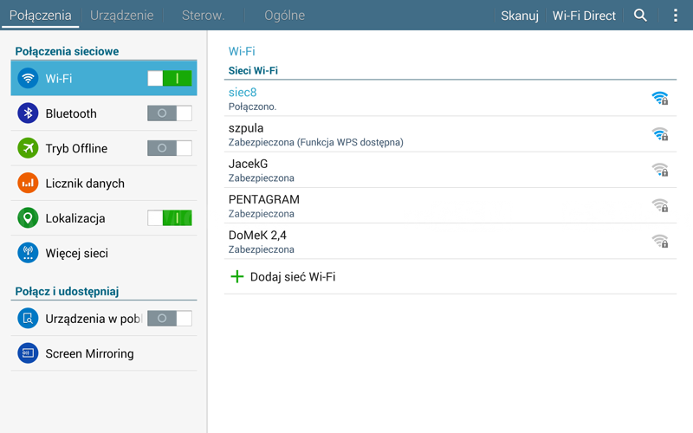This screenshot has width=693, height=433.
Task: Tap the Tryb Offline airplane icon
Action: coord(28,148)
